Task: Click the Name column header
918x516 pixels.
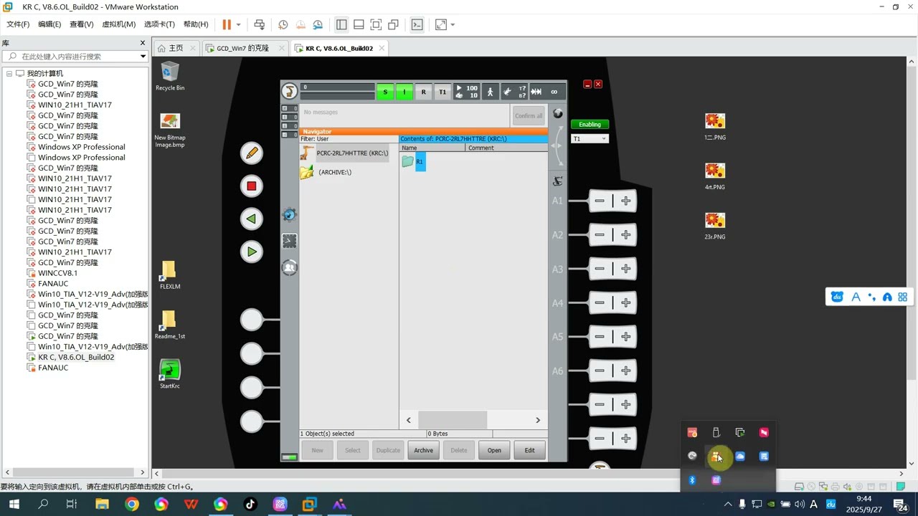Action: [x=432, y=148]
